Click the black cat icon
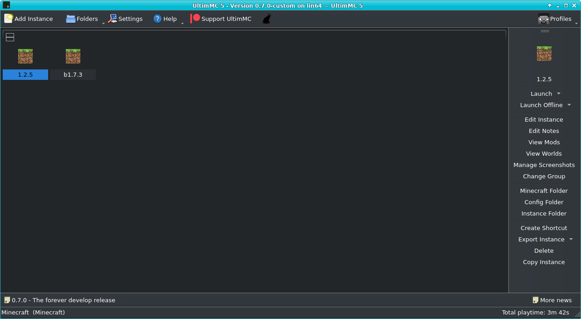Viewport: 581px width, 319px height. 267,19
